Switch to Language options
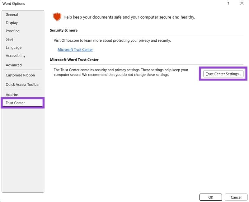Image resolution: width=249 pixels, height=202 pixels. coord(13,48)
